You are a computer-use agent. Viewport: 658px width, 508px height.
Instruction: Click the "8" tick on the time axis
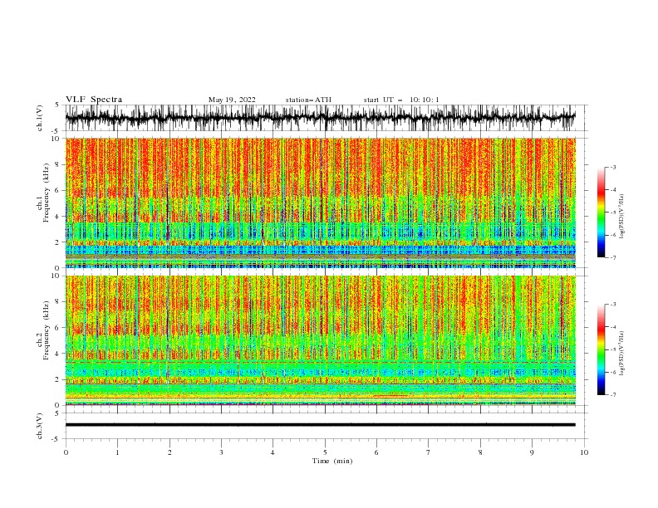(x=480, y=452)
